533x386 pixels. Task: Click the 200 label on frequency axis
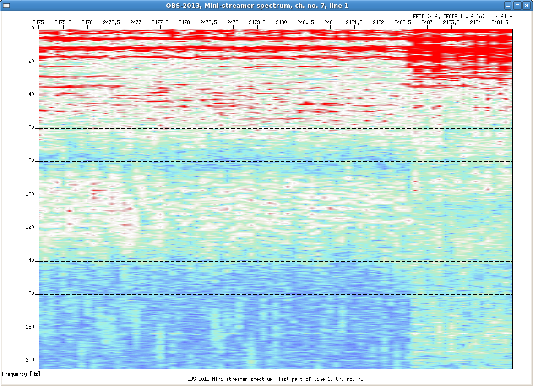coord(30,360)
